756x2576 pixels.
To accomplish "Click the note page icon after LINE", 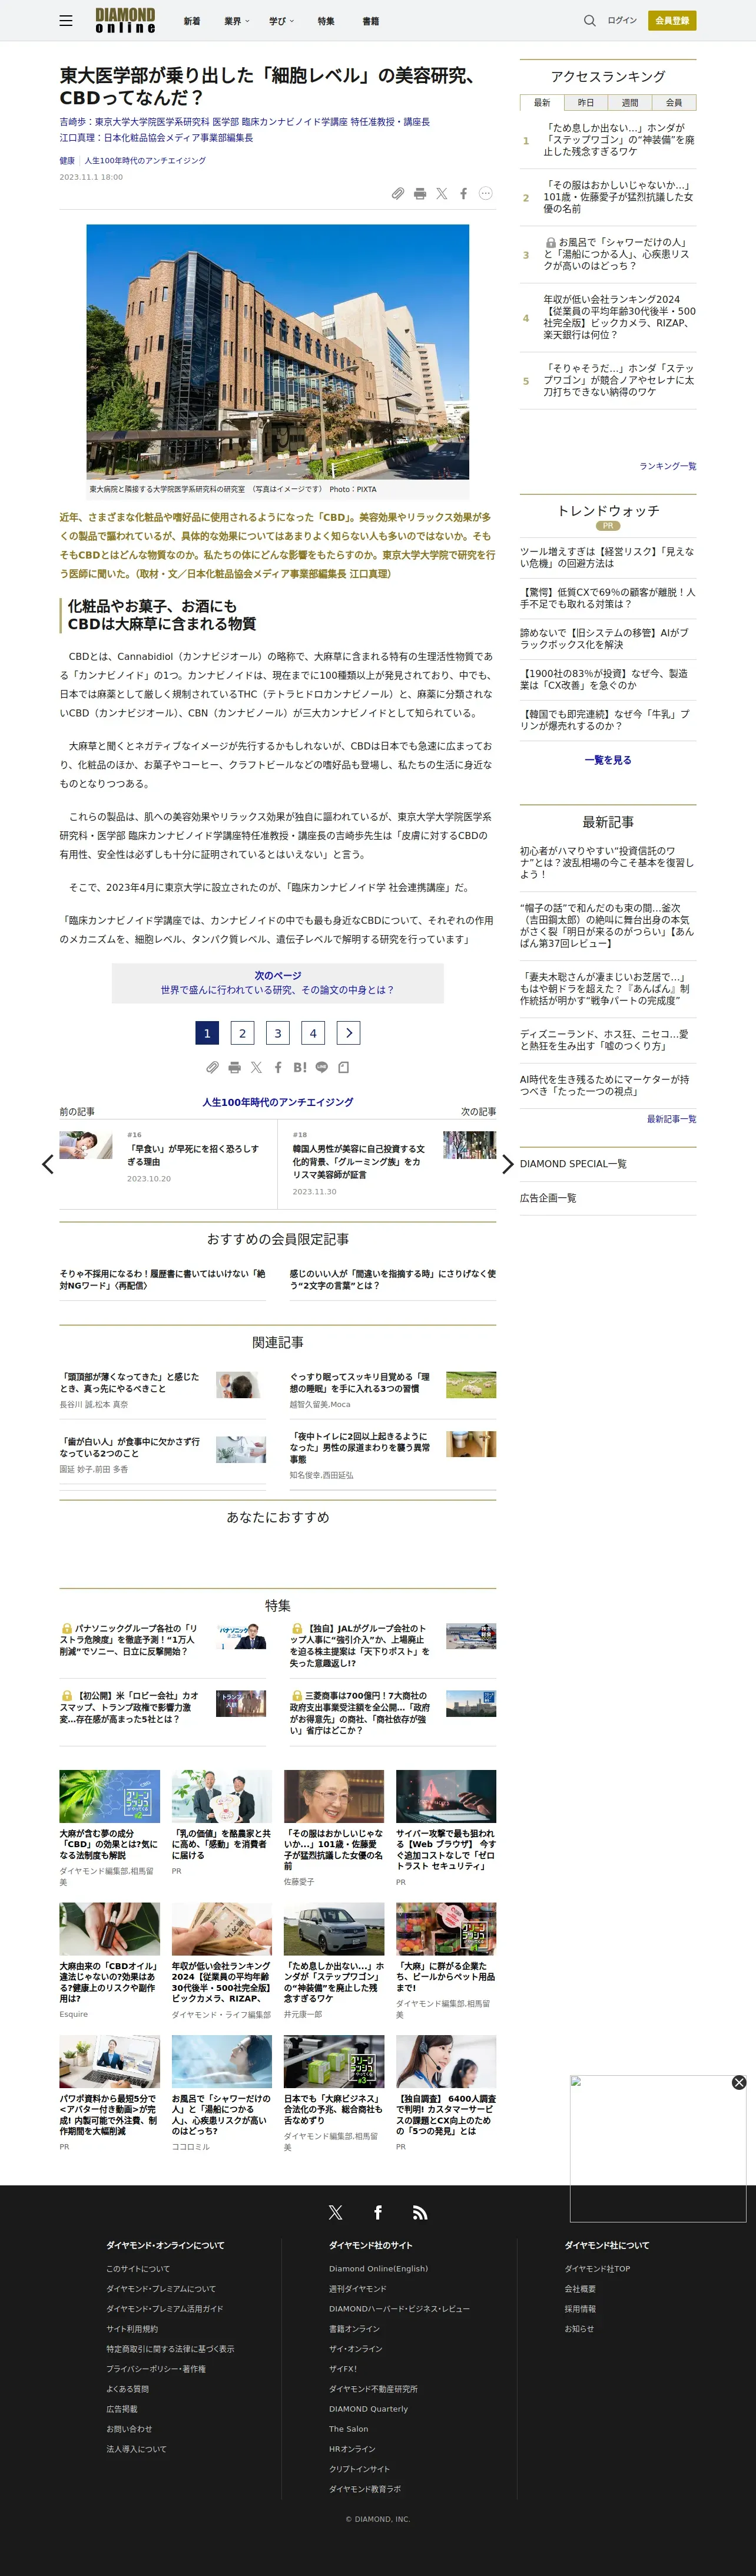I will click(343, 1067).
